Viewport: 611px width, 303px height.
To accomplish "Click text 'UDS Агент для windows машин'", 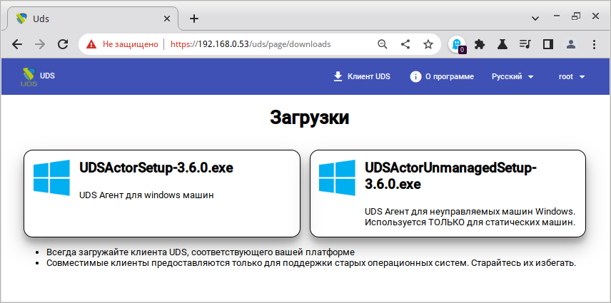I will coord(146,195).
